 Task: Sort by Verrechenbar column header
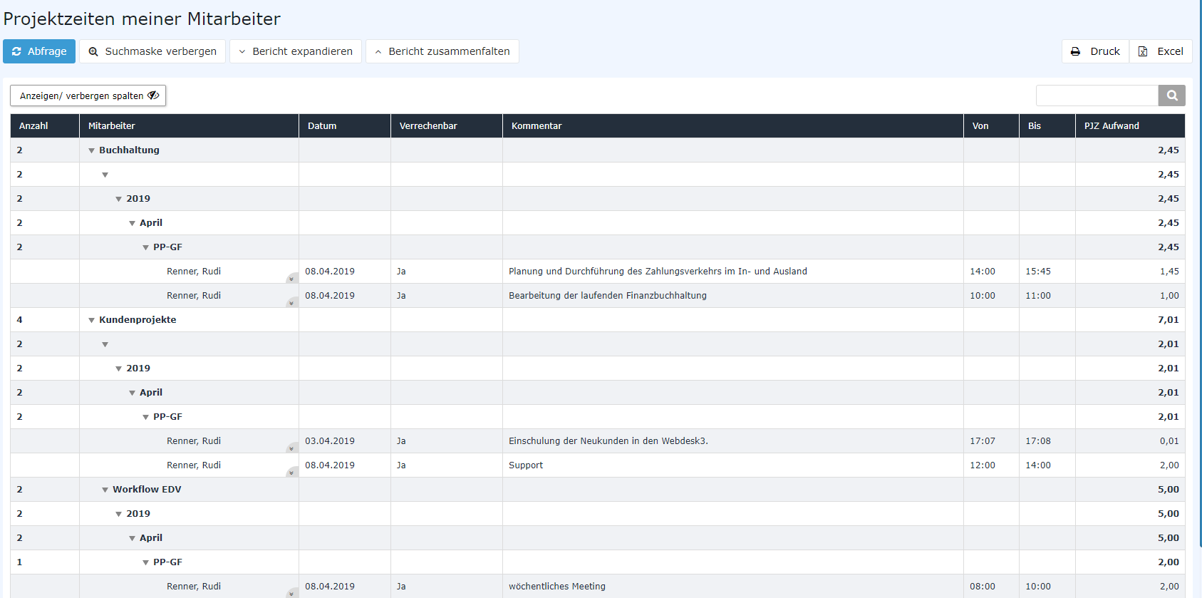click(x=447, y=125)
